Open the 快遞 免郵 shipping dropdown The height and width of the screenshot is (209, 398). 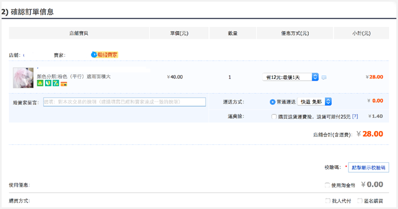coord(314,101)
